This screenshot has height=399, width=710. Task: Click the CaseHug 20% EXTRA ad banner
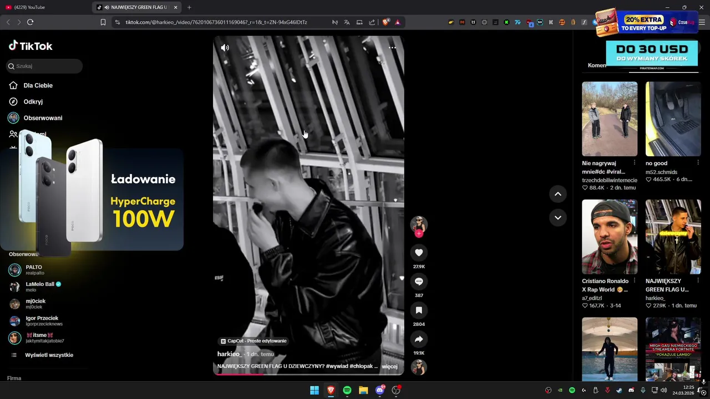click(x=646, y=22)
